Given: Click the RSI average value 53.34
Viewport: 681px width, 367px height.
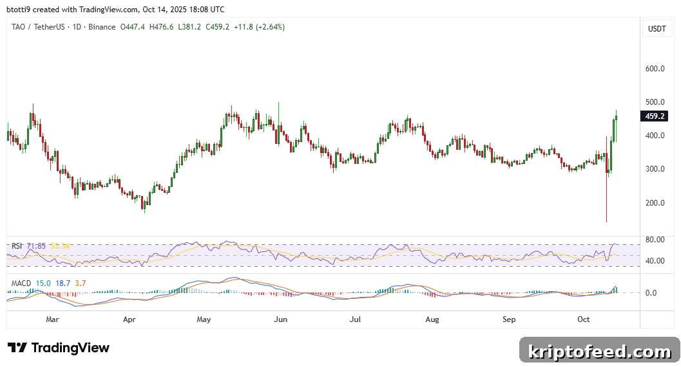Looking at the screenshot, I should tap(60, 246).
